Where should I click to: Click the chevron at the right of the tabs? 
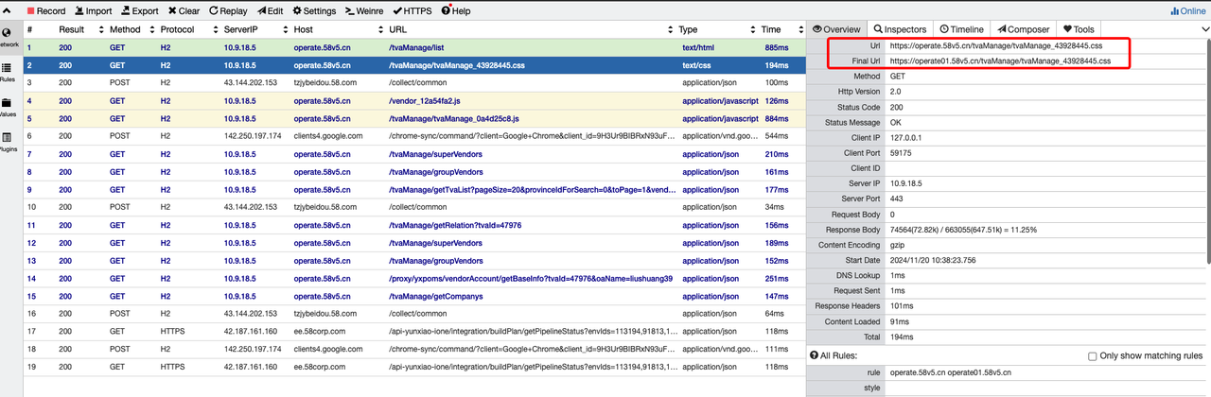pyautogui.click(x=1204, y=29)
